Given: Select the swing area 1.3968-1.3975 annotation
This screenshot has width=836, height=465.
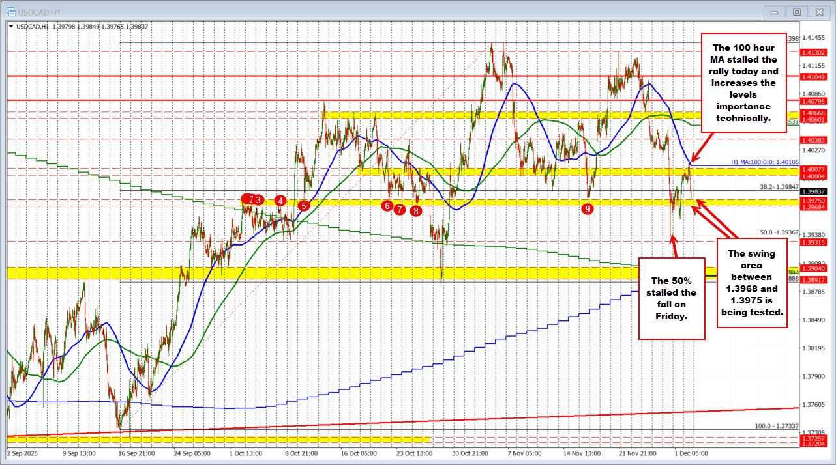Looking at the screenshot, I should tap(753, 283).
